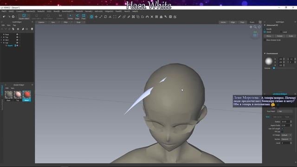
Task: Collapse the Universal(Y) section
Action: (x=265, y=25)
